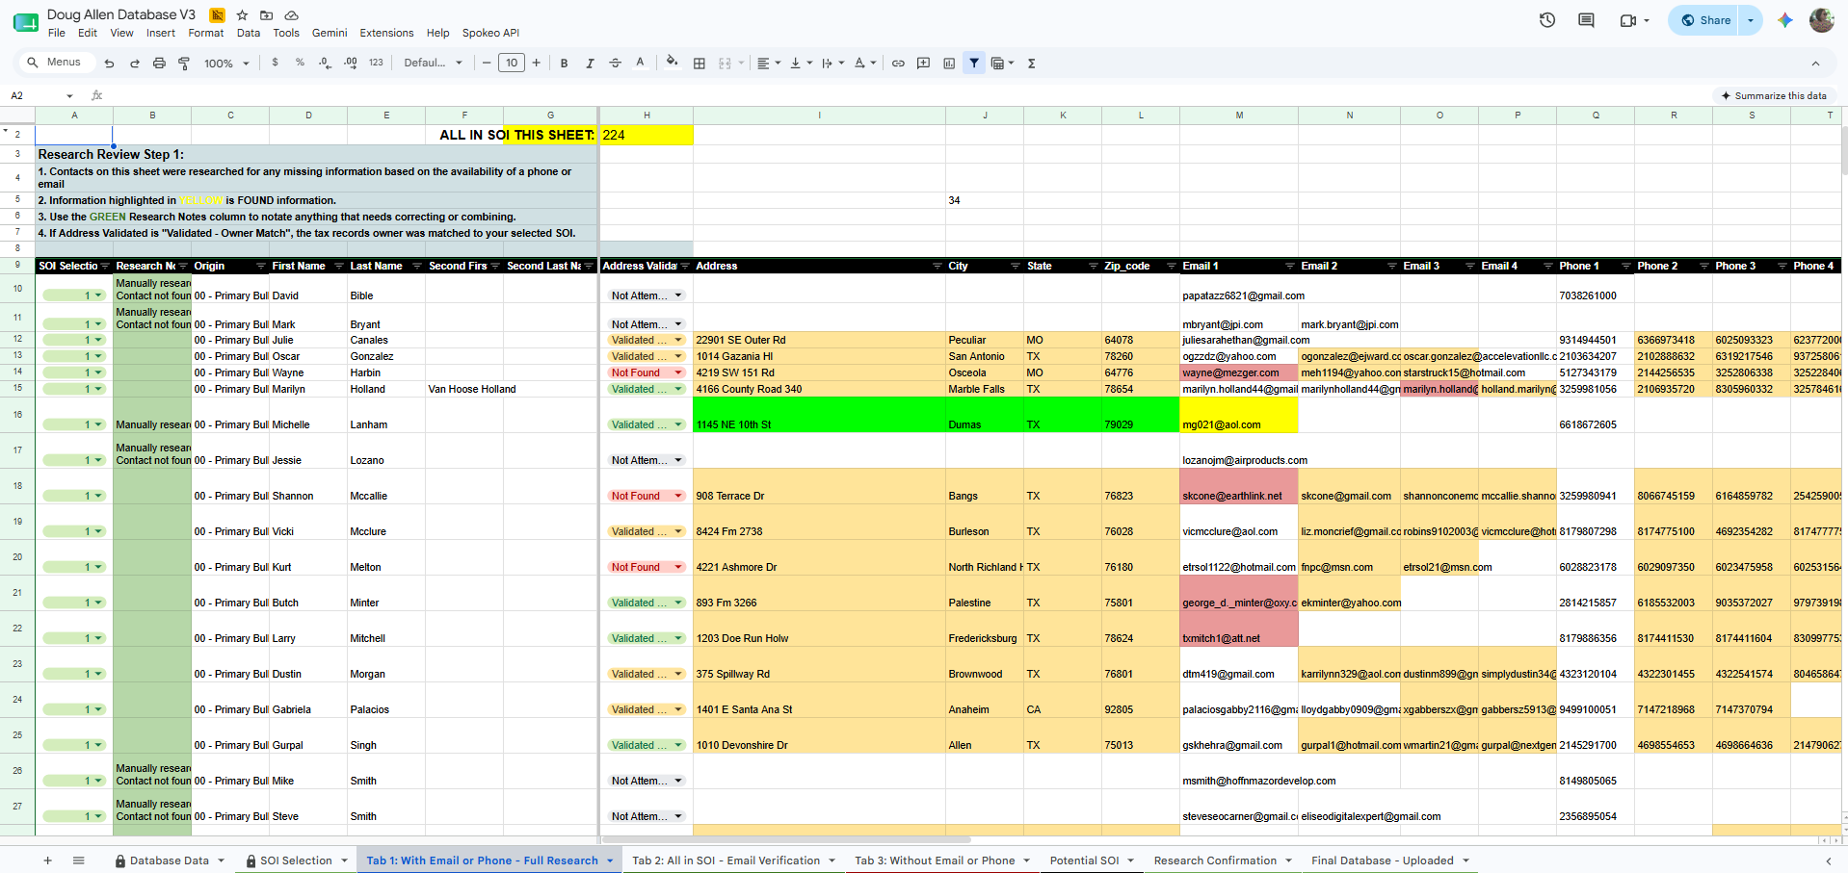
Task: Open the Spokeo API menu
Action: point(490,33)
